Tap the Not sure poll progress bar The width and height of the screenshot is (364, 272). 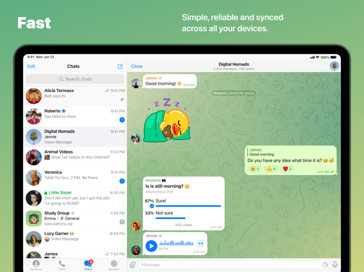click(x=170, y=218)
